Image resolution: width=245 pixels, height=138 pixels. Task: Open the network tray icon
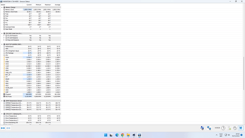(226, 135)
